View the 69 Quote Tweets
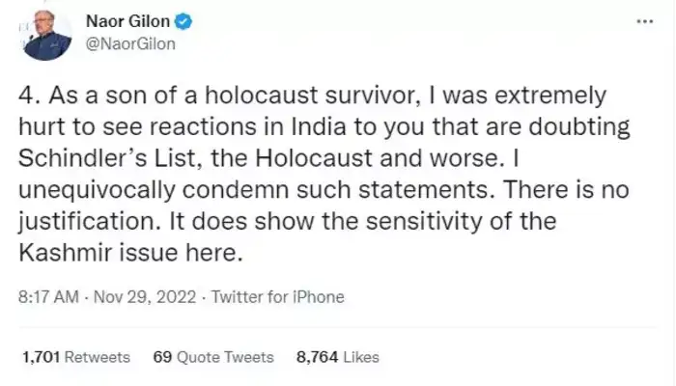 coord(214,357)
